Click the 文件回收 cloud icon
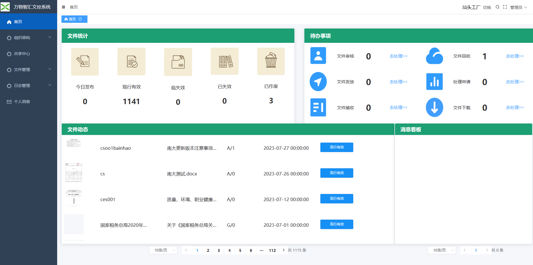The image size is (533, 265). (434, 56)
